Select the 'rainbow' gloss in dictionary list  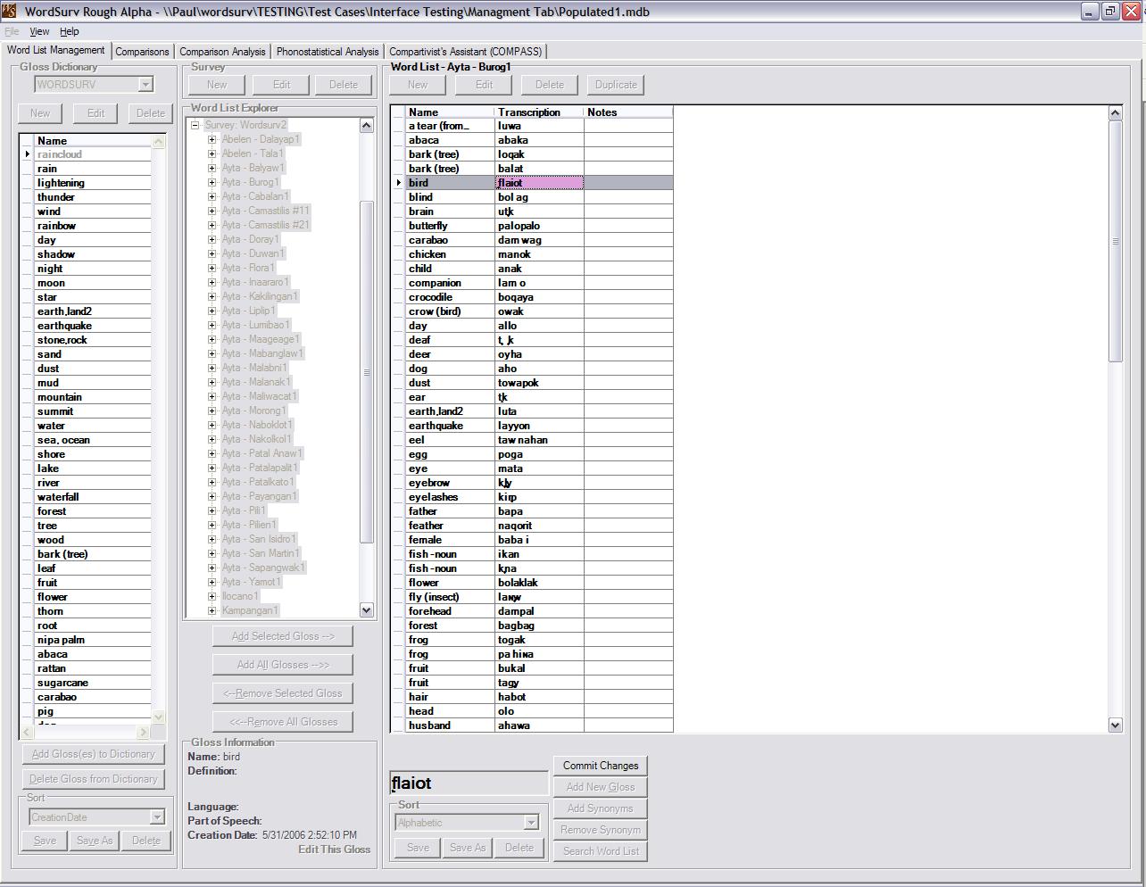(x=93, y=226)
